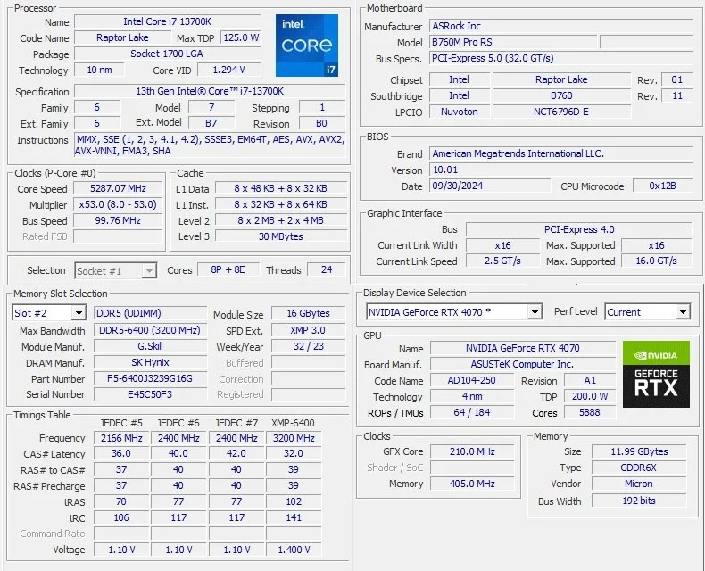Click the Week/Year value 32 / 23
This screenshot has width=705, height=571.
(x=309, y=347)
